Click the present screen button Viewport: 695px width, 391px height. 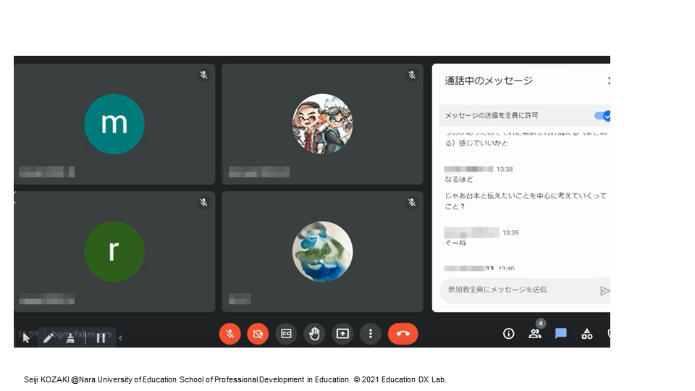[342, 334]
